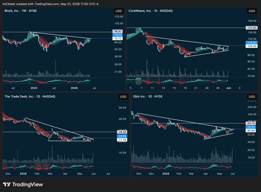The width and height of the screenshot is (261, 192).
Task: Click the 145.00 axis value on Oklo chart
Action: pos(252,114)
